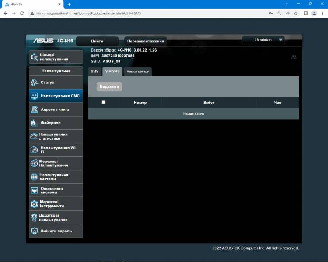Viewport: 328px width, 262px height.
Task: Click the Вийти logout button
Action: 97,41
